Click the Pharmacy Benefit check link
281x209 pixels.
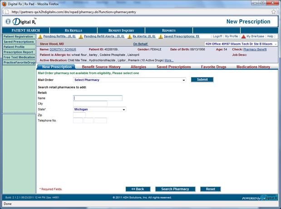click(x=255, y=49)
